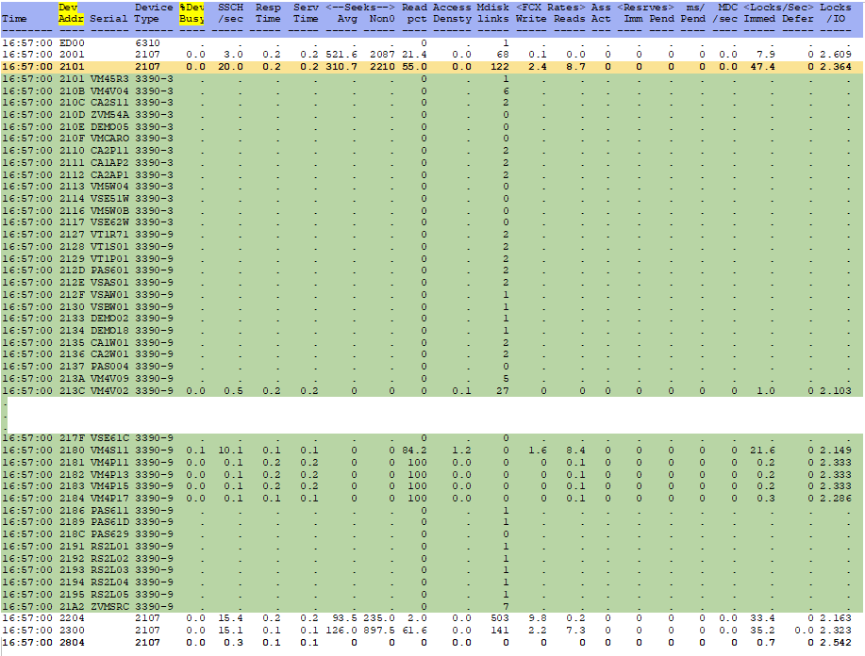Select the ZVMSRC serial row
865x656 pixels.
(x=432, y=606)
